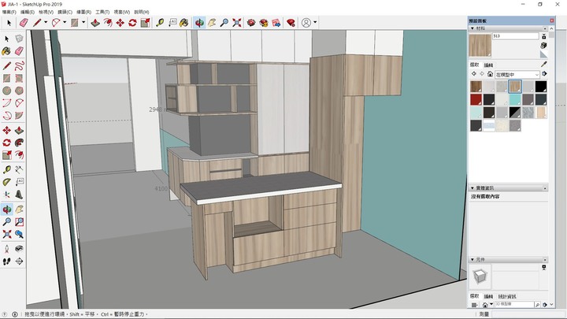Open the Tools (T) menu
This screenshot has height=319, width=567.
pos(102,12)
